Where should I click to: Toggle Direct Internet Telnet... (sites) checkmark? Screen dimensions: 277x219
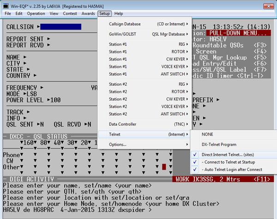pos(234,155)
